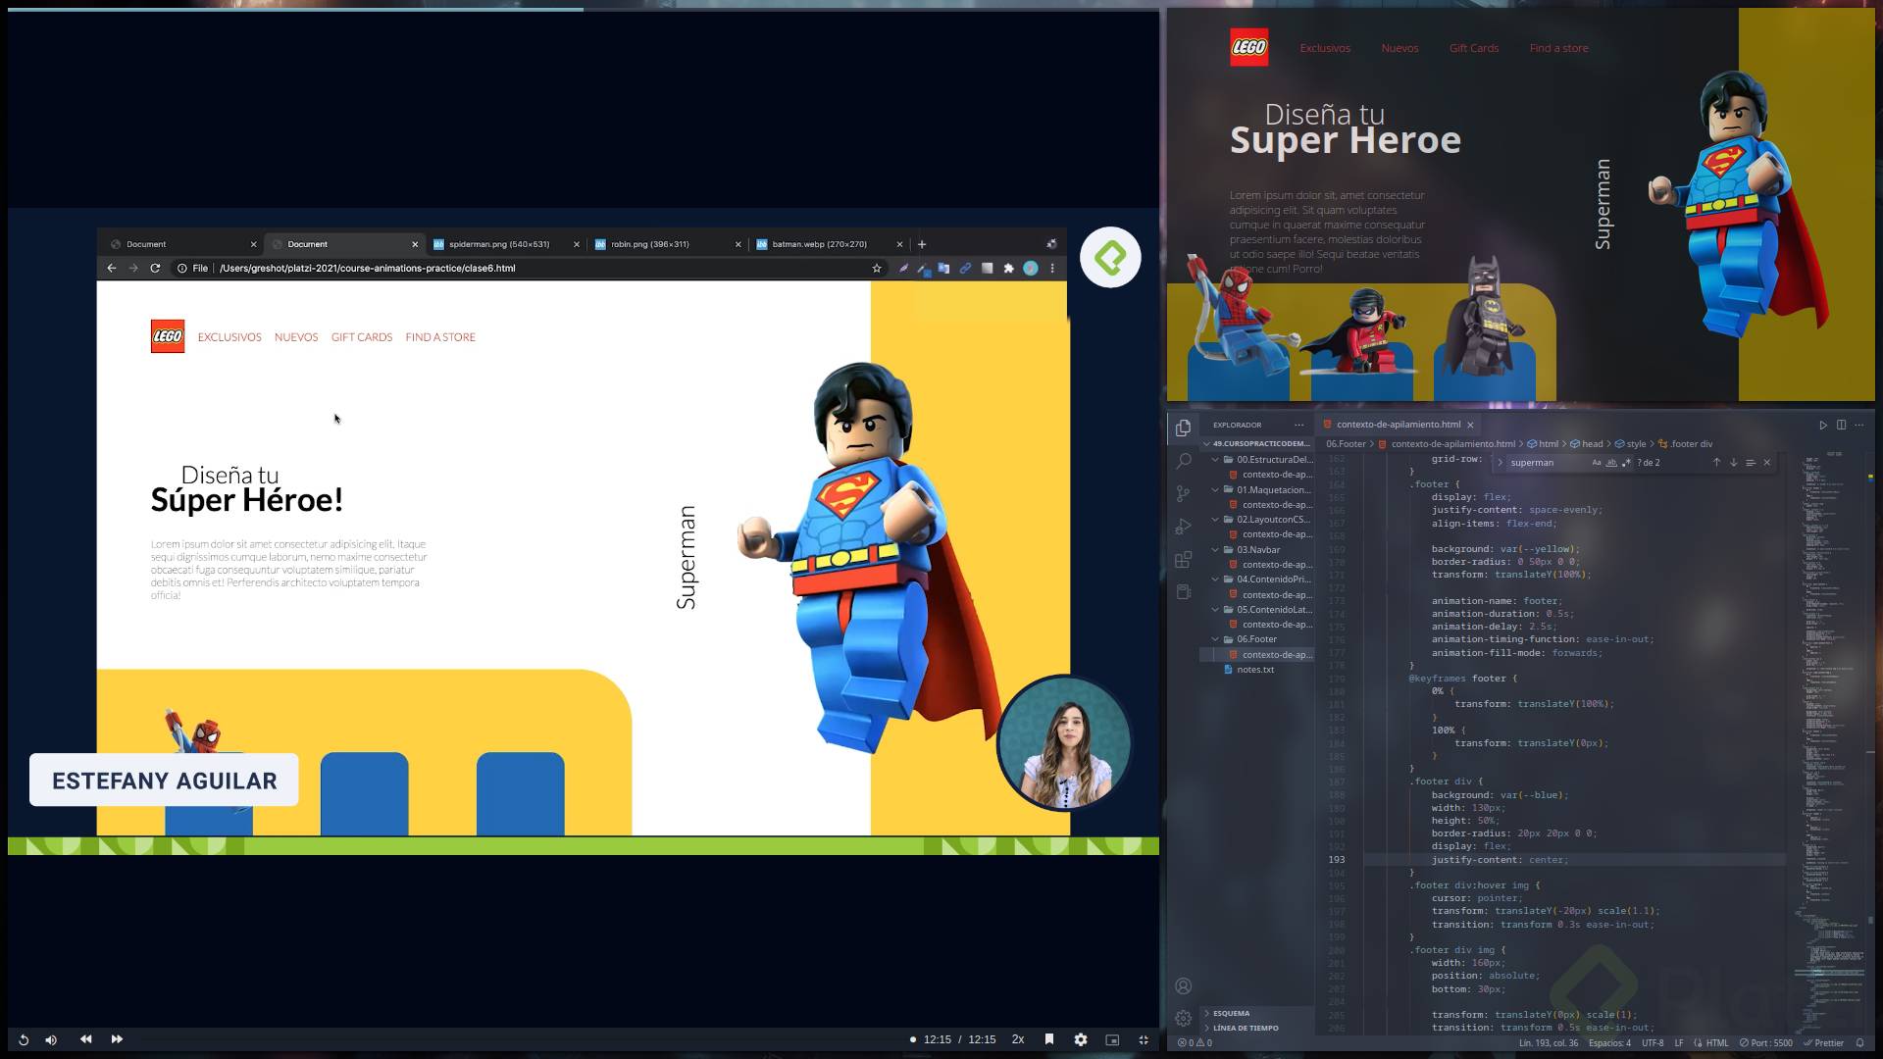Change the 2x playback speed

point(1018,1039)
